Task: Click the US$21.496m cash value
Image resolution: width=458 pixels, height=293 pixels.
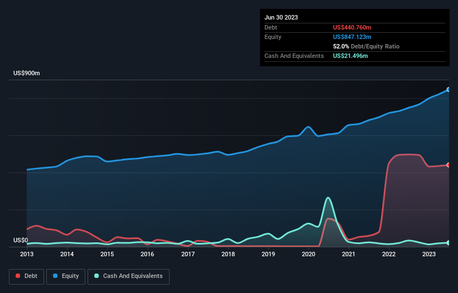Action: coord(350,56)
